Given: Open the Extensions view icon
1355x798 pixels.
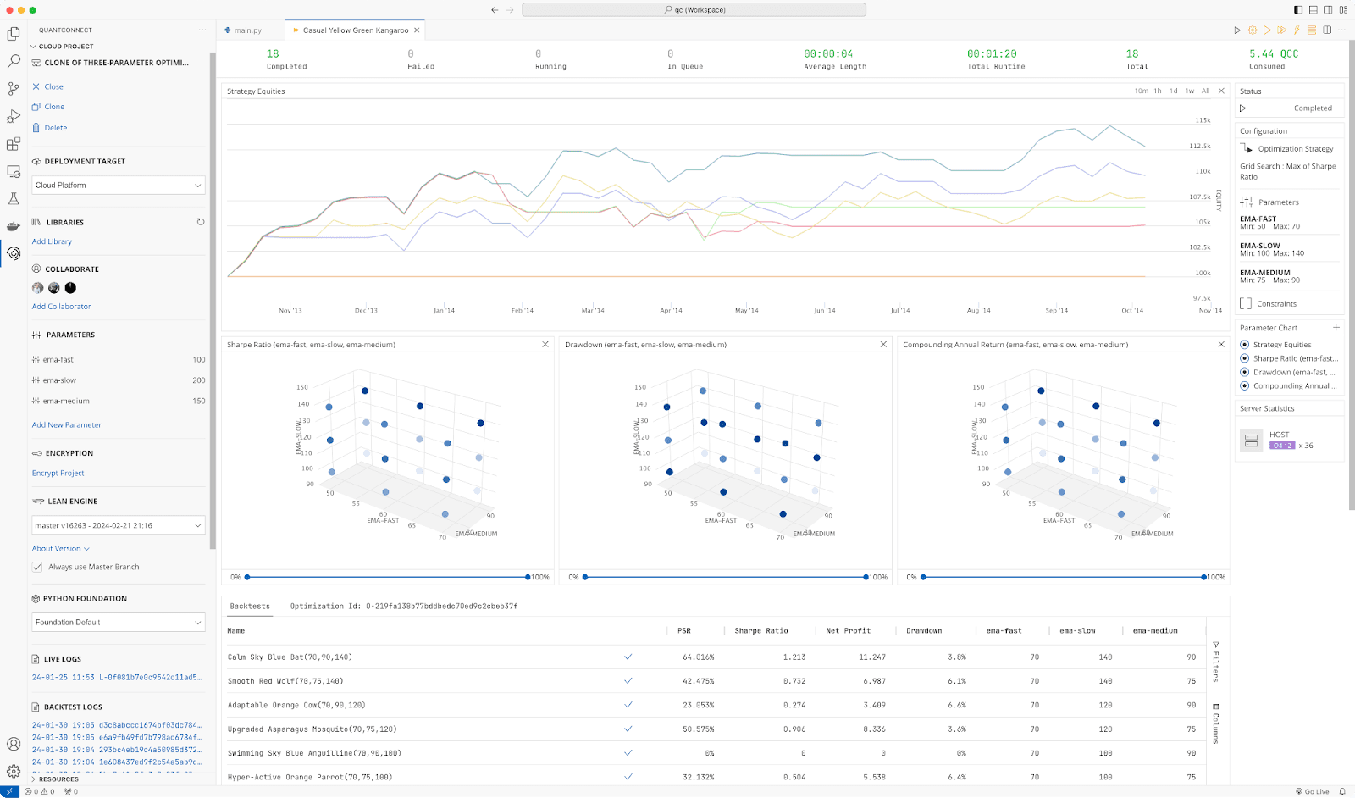Looking at the screenshot, I should pos(14,144).
